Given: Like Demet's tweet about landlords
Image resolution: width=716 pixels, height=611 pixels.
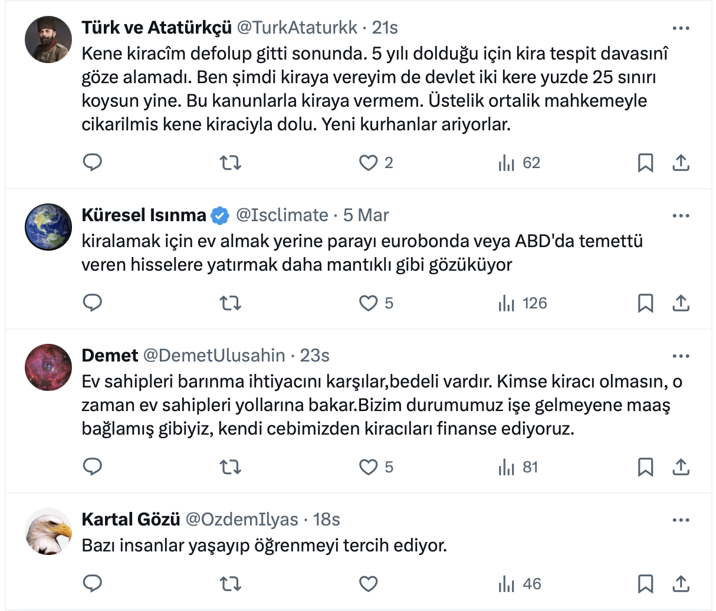Looking at the screenshot, I should [x=369, y=467].
